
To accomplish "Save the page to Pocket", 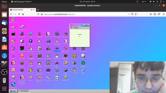I will pyautogui.click(x=132, y=14).
